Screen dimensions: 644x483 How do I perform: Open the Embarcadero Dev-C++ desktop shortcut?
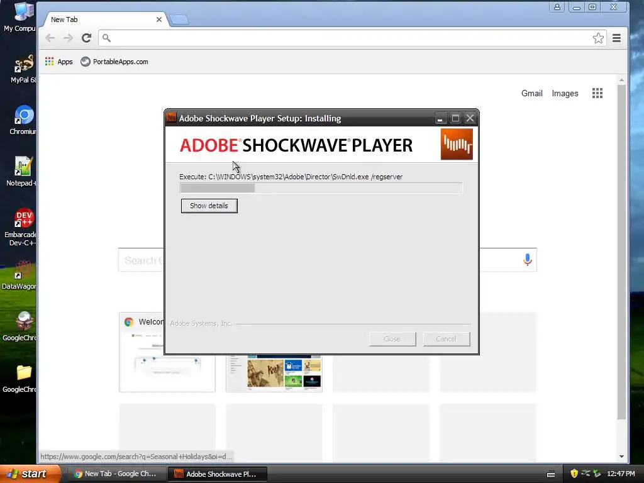(x=21, y=227)
